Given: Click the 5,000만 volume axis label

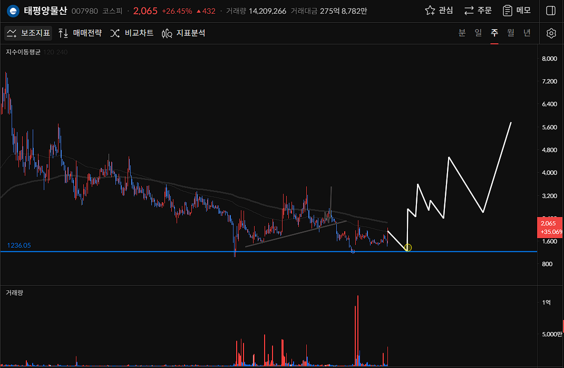Looking at the screenshot, I should [552, 334].
